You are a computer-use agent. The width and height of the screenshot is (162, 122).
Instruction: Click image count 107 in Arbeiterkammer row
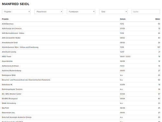(159, 47)
